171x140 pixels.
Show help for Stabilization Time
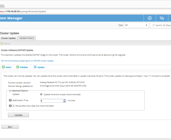pyautogui.click(x=10, y=100)
